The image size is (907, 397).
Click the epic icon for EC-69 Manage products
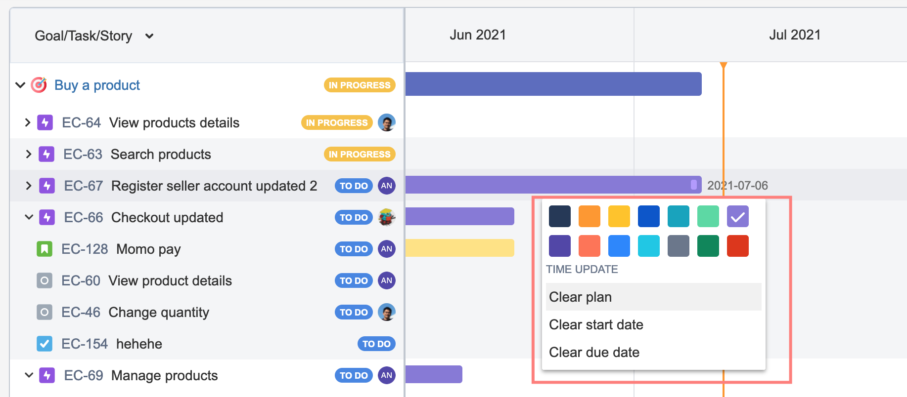pos(47,375)
